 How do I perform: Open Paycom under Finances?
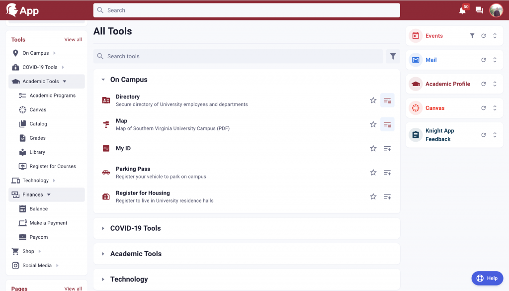33,237
